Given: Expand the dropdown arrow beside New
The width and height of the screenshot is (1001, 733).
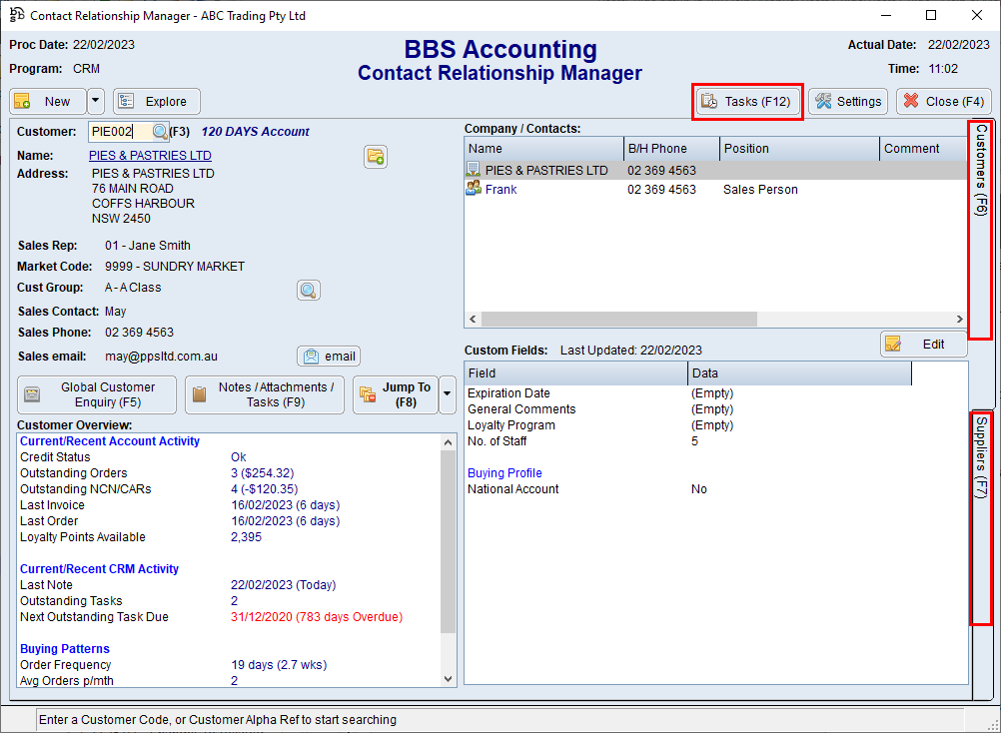Looking at the screenshot, I should point(96,102).
